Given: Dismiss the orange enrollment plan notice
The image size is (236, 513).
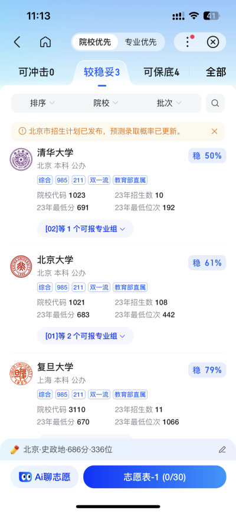Looking at the screenshot, I should [x=214, y=131].
